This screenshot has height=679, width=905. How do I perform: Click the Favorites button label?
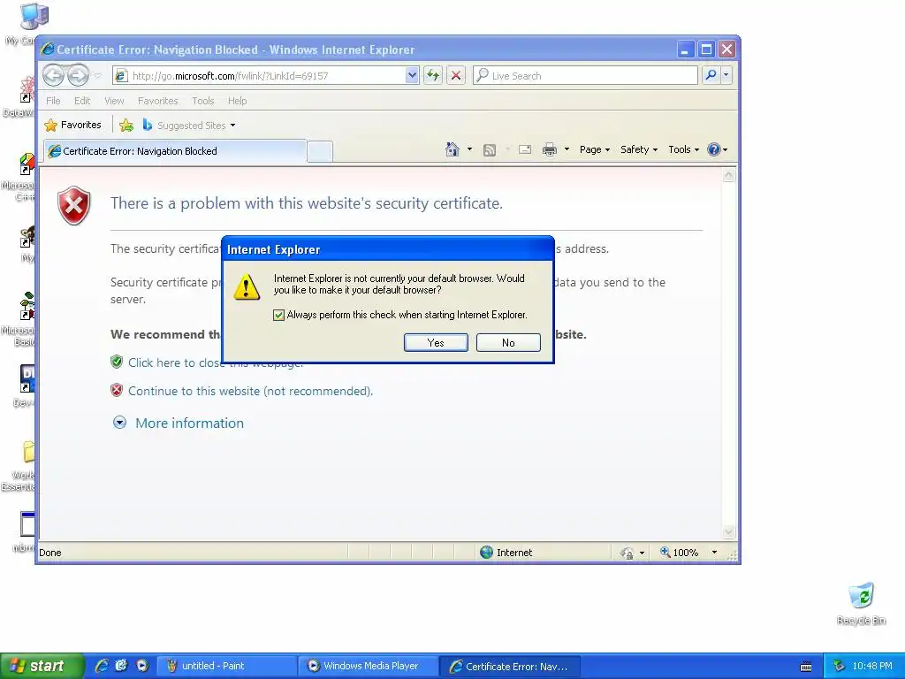point(80,125)
